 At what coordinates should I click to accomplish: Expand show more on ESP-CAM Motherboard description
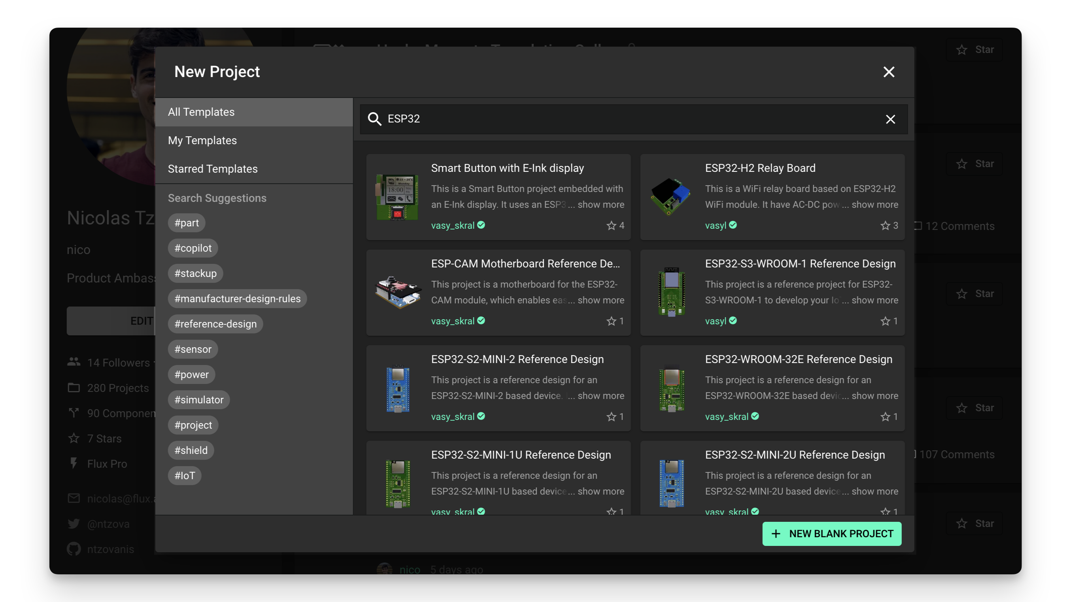tap(601, 300)
